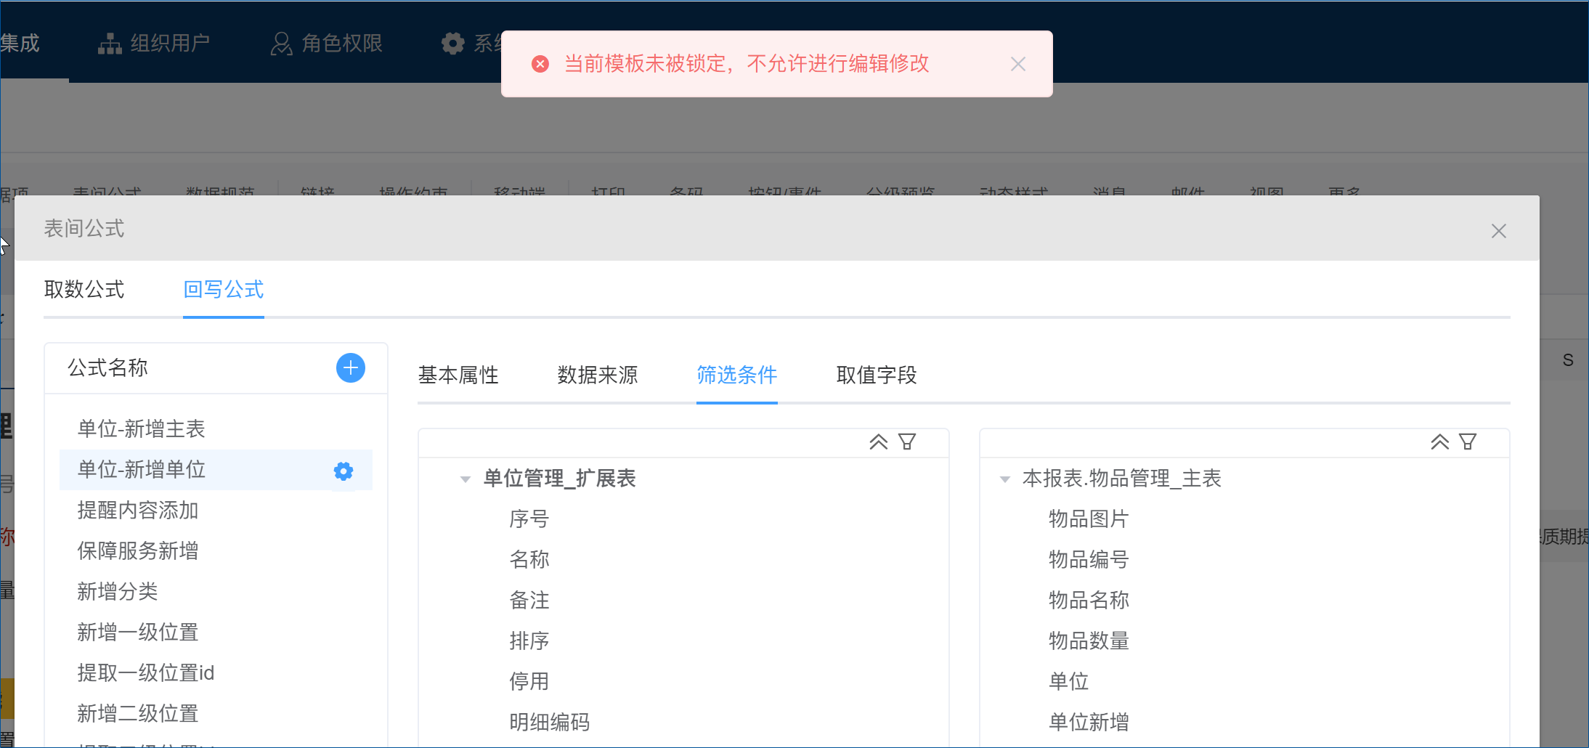Choose field 明细编码 in 扩展表 tree
The height and width of the screenshot is (748, 1589).
point(550,723)
